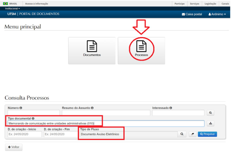
Task: Click the magnifier button beside Tipo de Fluxo
Action: pos(182,134)
